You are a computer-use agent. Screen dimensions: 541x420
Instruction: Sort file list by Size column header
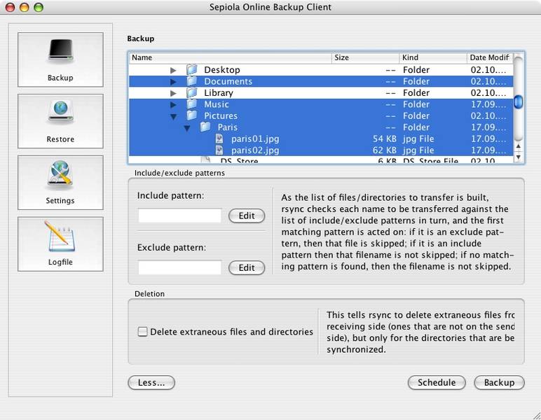(x=365, y=57)
